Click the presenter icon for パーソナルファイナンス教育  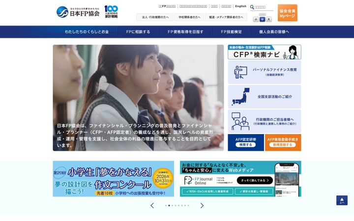pos(240,72)
